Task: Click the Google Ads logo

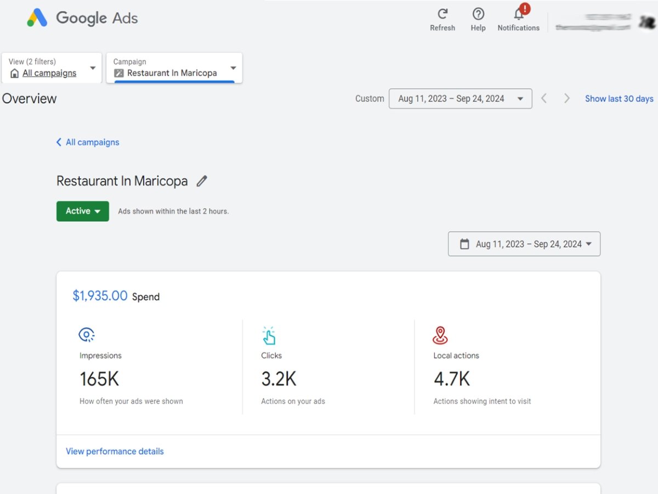Action: [x=82, y=18]
